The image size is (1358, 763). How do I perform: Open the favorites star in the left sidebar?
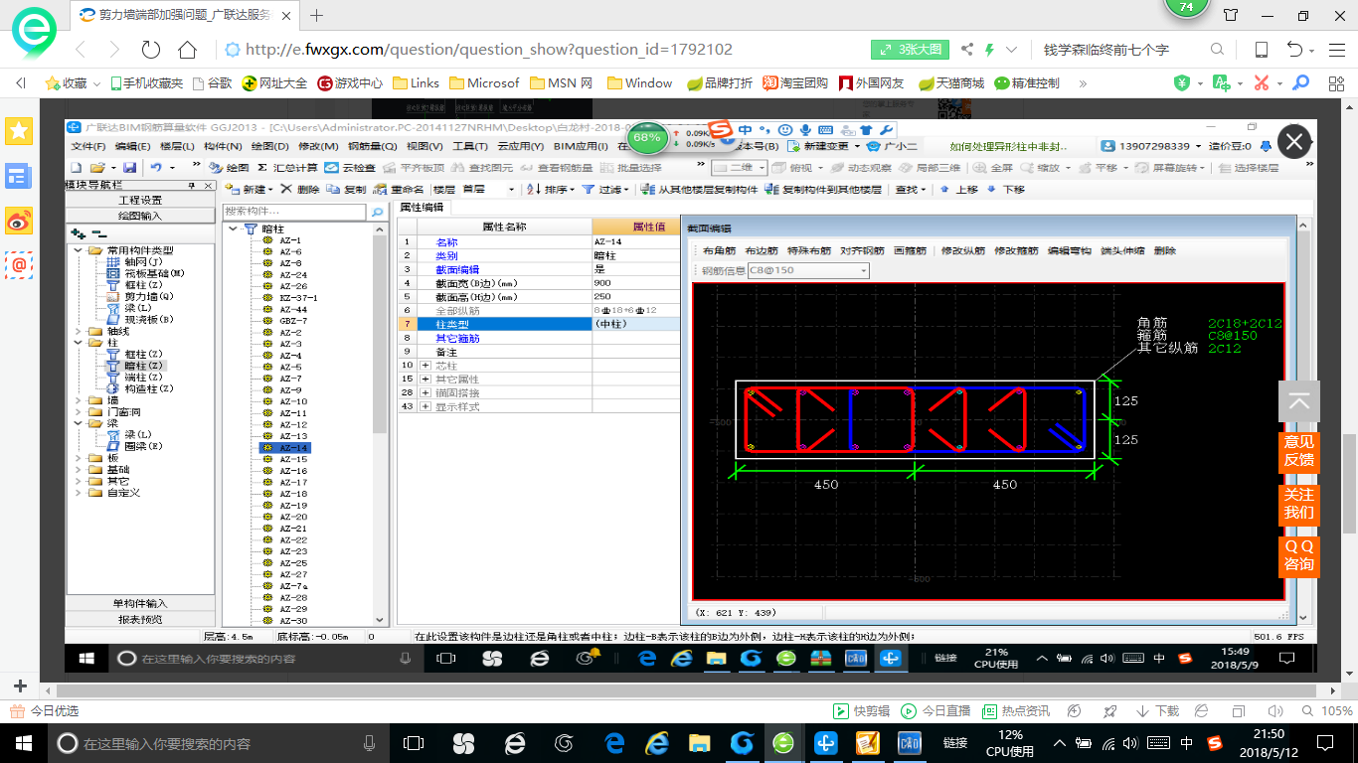click(x=19, y=130)
